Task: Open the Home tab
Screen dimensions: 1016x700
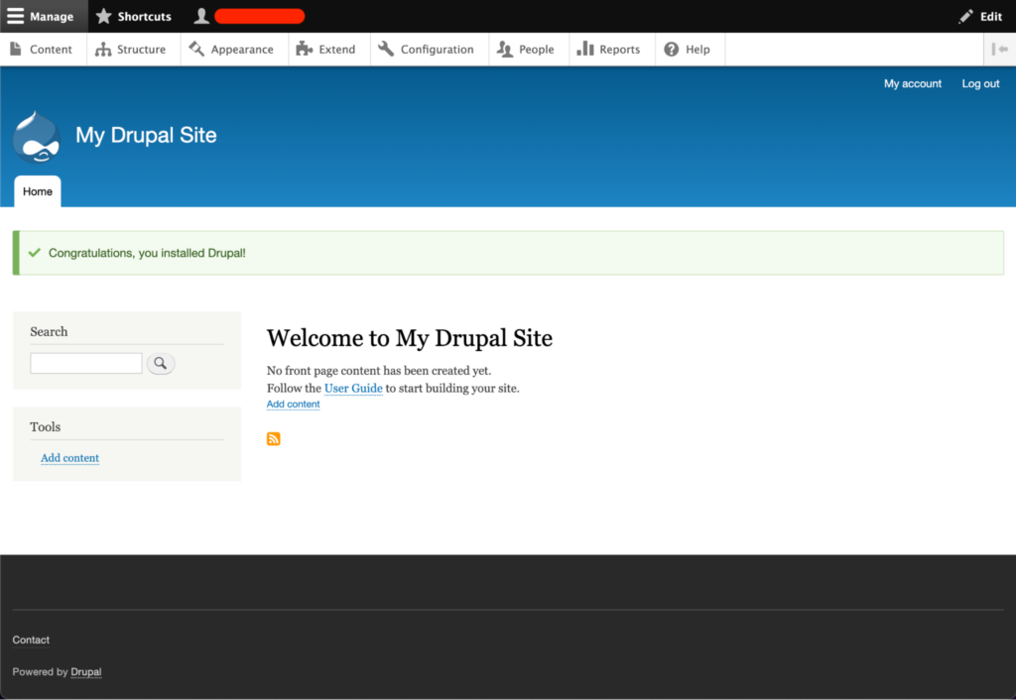Action: pyautogui.click(x=38, y=191)
